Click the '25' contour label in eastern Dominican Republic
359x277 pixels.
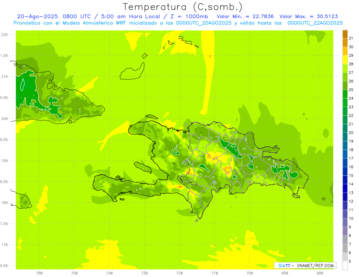click(282, 166)
